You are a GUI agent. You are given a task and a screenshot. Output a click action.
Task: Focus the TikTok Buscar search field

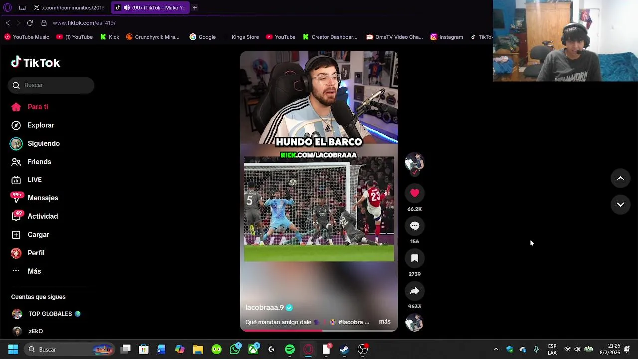[51, 85]
